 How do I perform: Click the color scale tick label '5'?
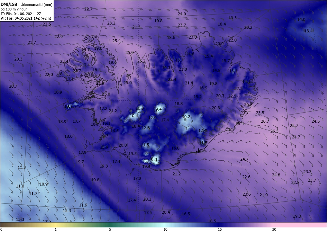point(110,229)
